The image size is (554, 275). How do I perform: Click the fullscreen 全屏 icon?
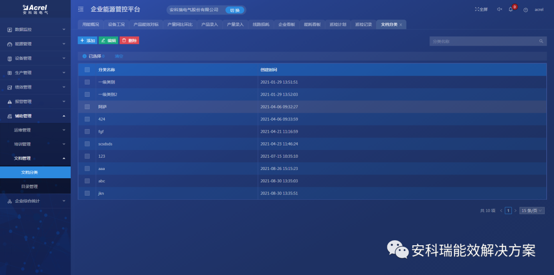pos(477,9)
